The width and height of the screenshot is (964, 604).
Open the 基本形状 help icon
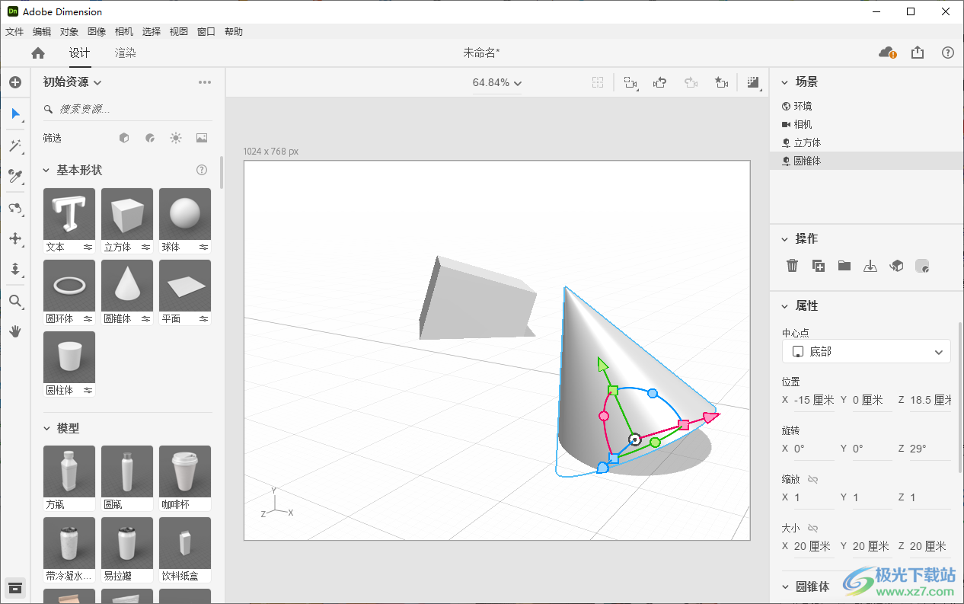tap(202, 170)
